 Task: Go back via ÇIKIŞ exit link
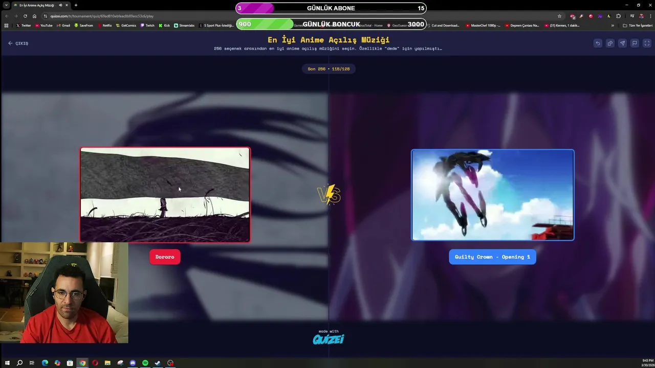pyautogui.click(x=18, y=43)
